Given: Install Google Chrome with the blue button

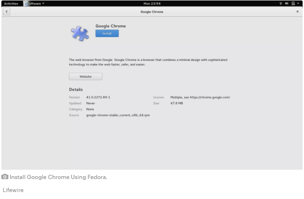Looking at the screenshot, I should 107,33.
